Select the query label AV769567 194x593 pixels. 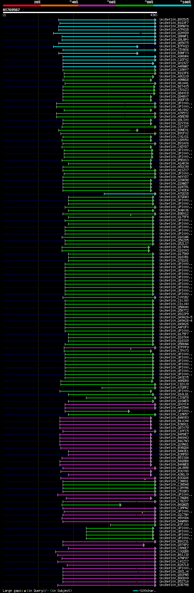click(12, 10)
